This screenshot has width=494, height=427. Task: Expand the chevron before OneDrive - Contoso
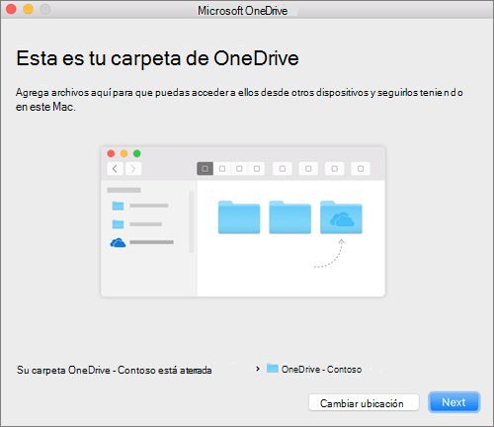click(x=258, y=369)
